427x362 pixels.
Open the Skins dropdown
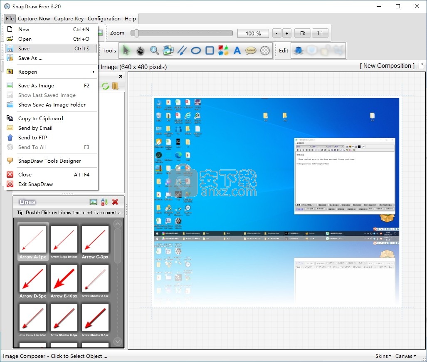pyautogui.click(x=383, y=356)
